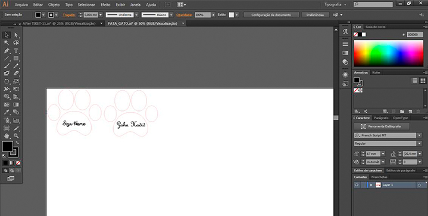Click Preferências button
Screen dimensions: 428x216
pos(315,15)
